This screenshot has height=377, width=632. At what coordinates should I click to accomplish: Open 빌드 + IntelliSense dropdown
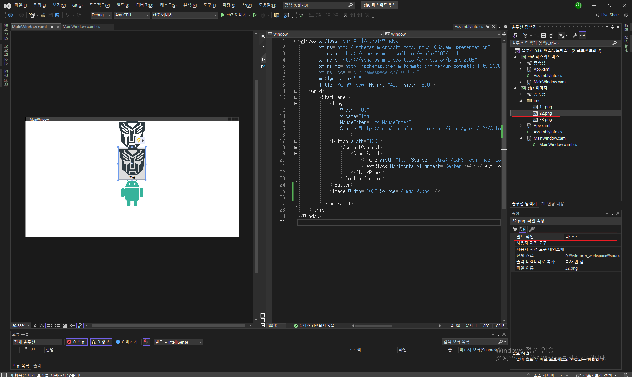pos(178,342)
